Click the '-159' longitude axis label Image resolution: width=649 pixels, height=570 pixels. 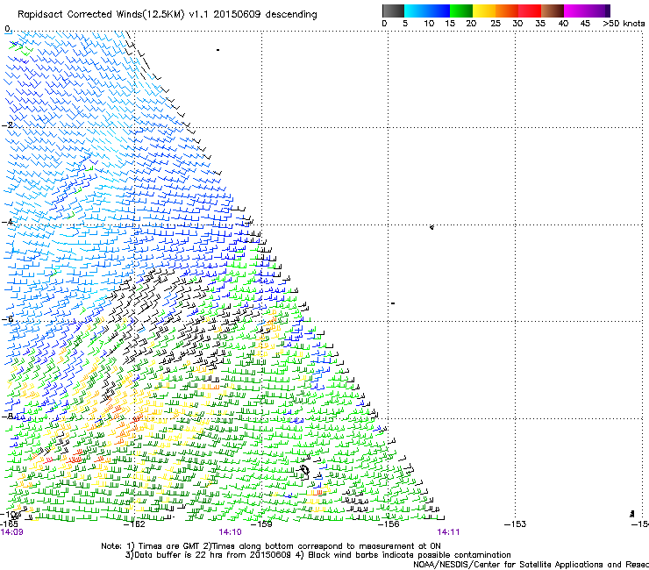(261, 524)
